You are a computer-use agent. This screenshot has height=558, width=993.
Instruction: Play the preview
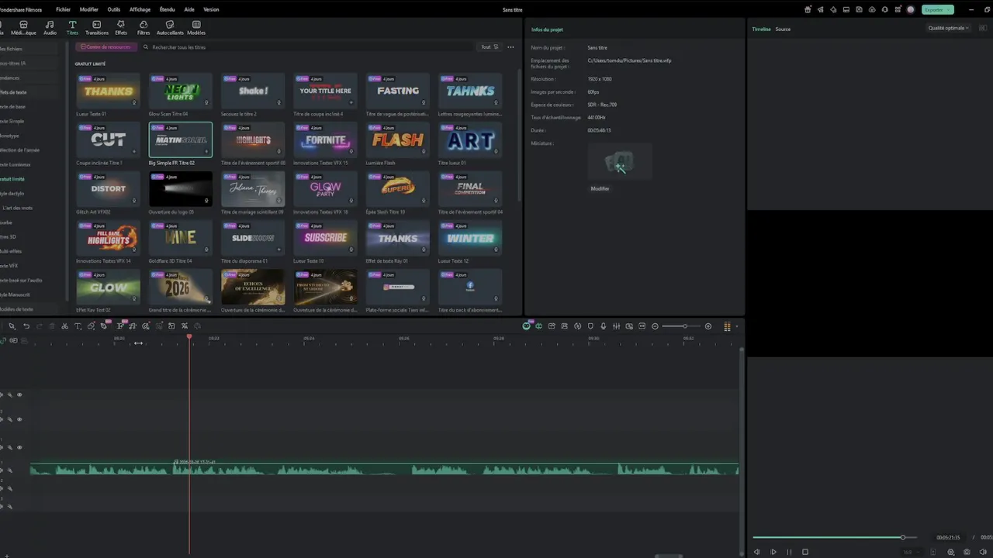pos(773,552)
